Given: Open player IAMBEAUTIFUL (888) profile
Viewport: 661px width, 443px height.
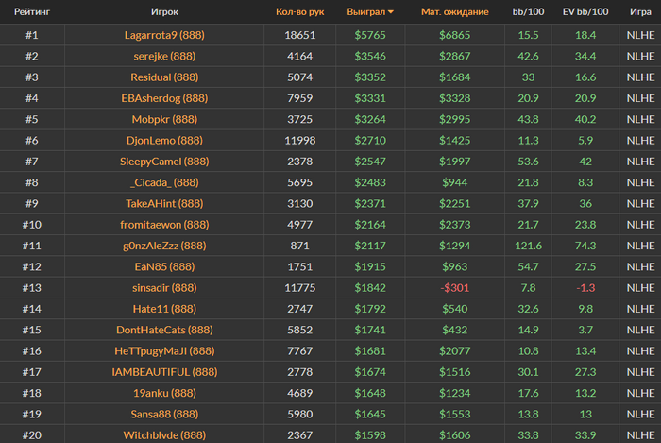Looking at the screenshot, I should pos(164,372).
